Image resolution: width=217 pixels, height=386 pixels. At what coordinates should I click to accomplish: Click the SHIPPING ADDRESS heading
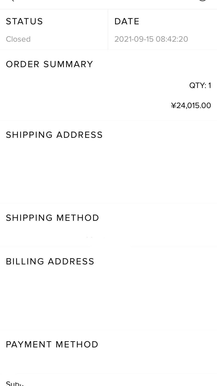click(54, 135)
